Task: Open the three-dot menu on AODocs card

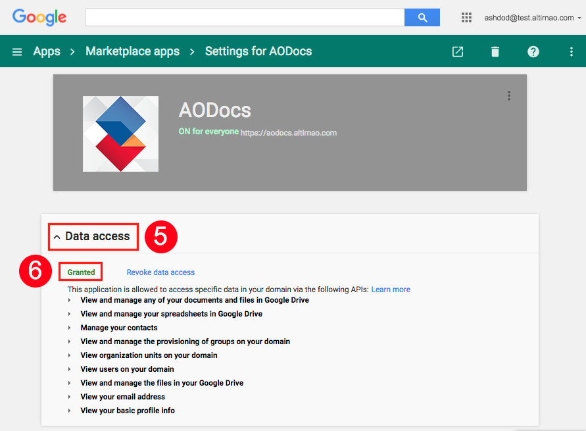Action: [x=508, y=95]
